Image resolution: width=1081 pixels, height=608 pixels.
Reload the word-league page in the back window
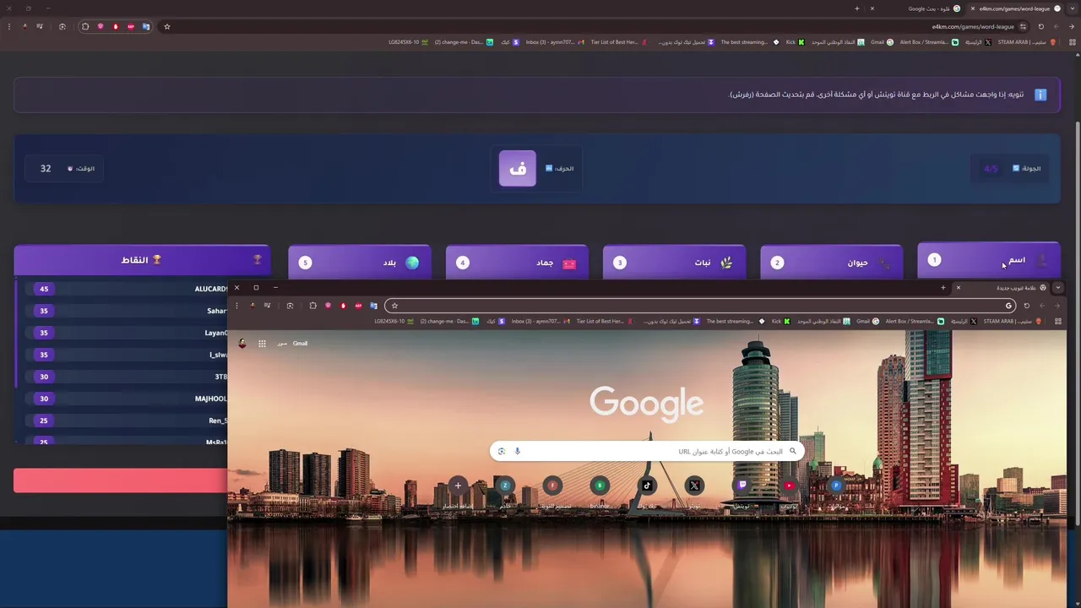(1041, 26)
